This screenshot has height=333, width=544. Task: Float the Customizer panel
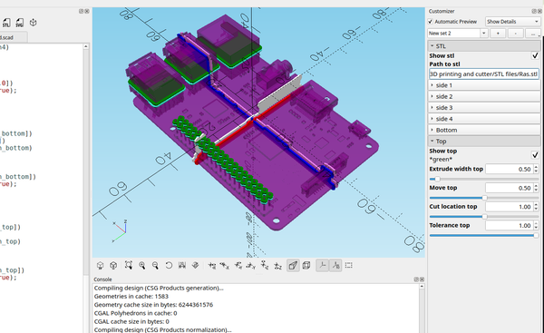pyautogui.click(x=534, y=11)
